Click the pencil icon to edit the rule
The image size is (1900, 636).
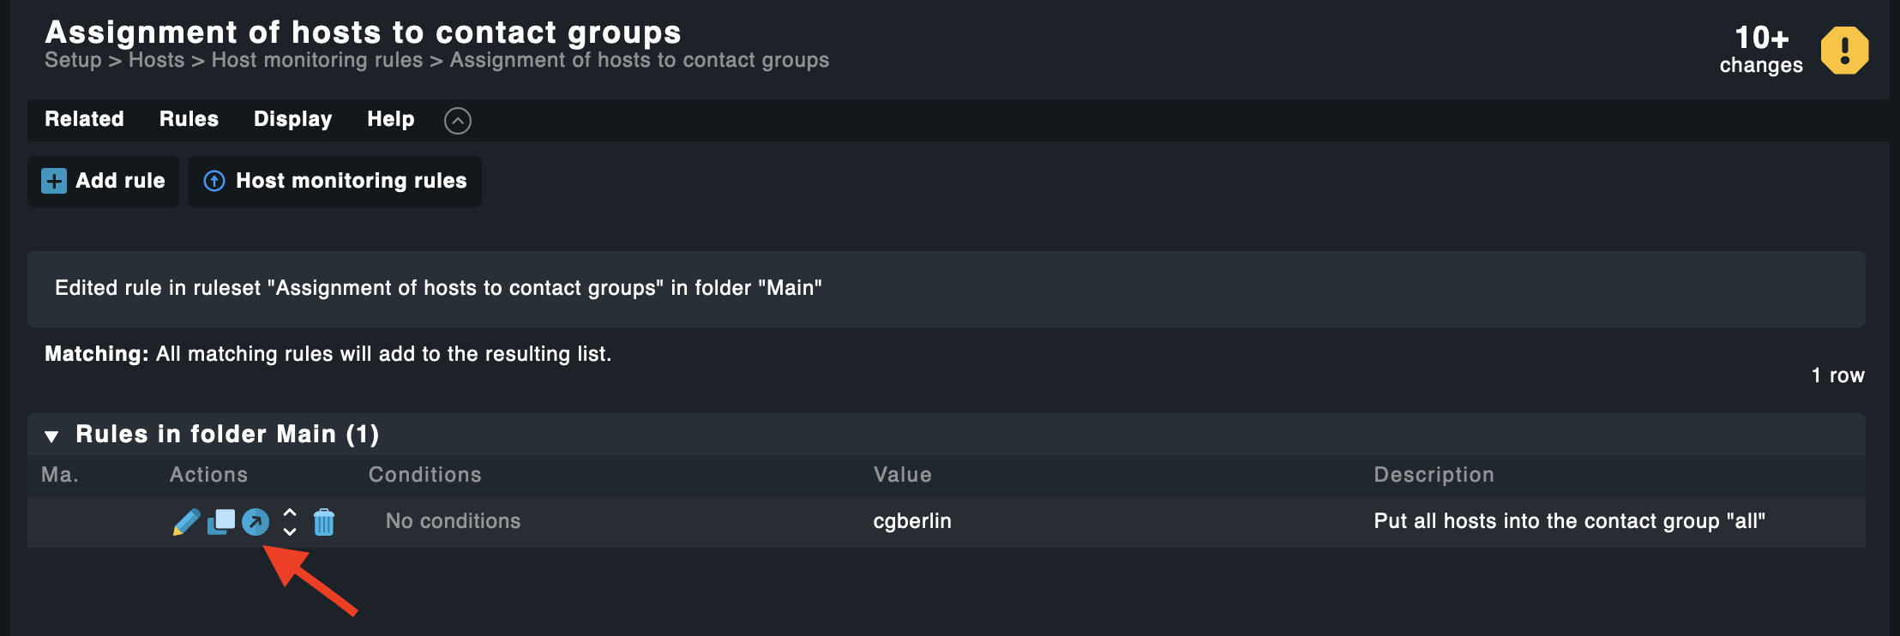(186, 522)
